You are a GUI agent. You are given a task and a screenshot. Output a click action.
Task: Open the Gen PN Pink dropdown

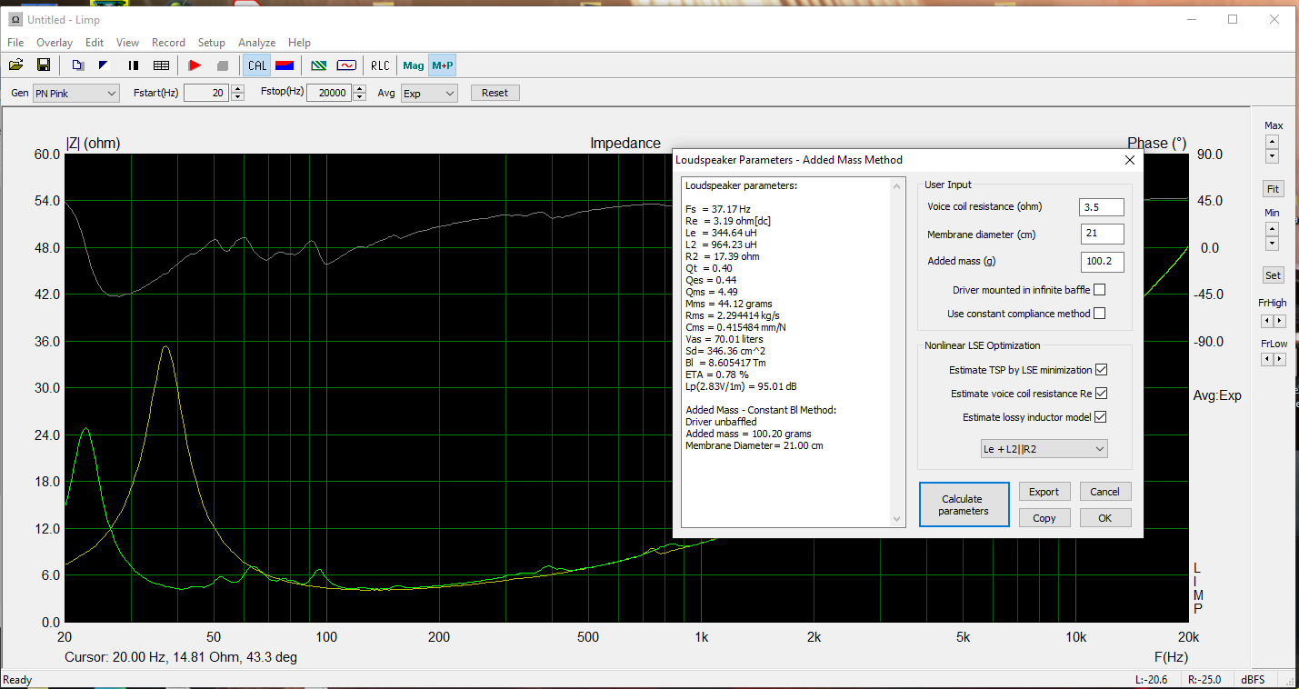click(x=75, y=93)
